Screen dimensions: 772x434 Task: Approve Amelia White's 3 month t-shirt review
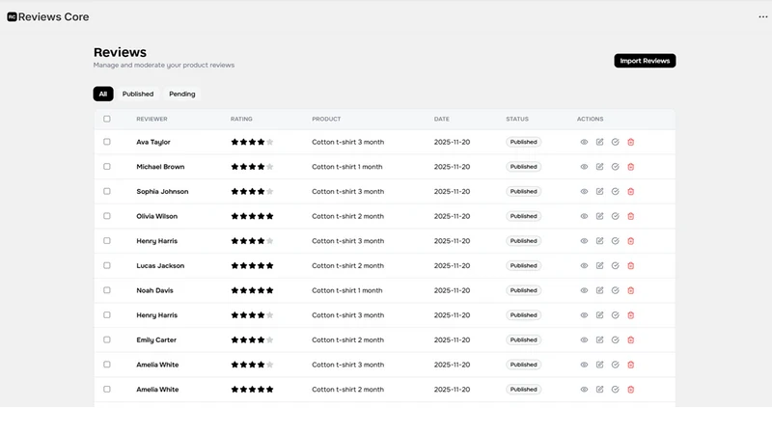(x=615, y=365)
